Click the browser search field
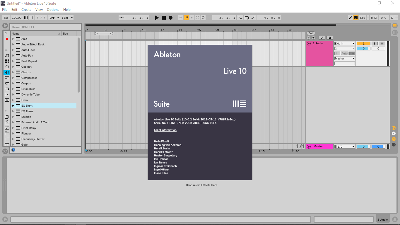Viewport: 400px width, 225px height. tap(45, 27)
